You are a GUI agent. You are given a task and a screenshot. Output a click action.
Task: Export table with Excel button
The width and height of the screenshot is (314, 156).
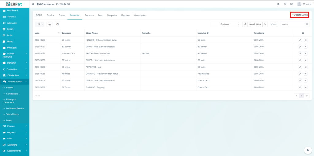click(274, 24)
